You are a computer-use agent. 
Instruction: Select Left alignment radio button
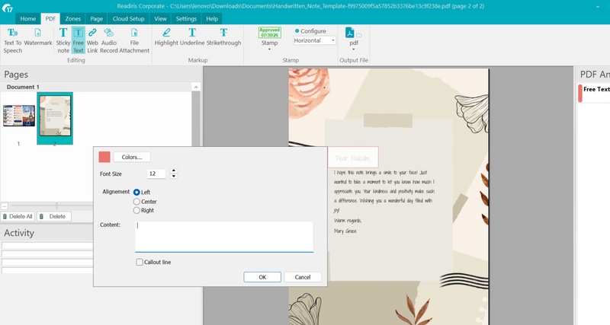click(x=136, y=193)
